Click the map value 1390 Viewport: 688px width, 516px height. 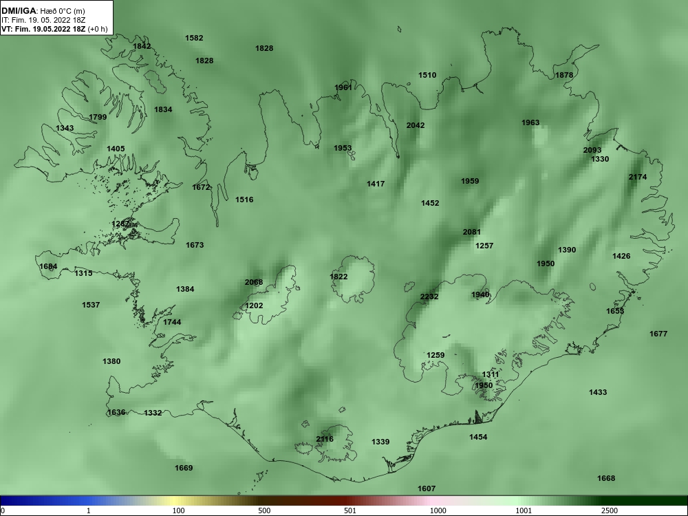[566, 250]
